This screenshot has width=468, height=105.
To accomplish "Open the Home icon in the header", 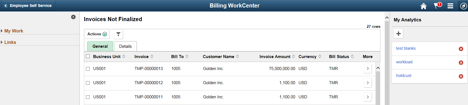I will coord(423,6).
